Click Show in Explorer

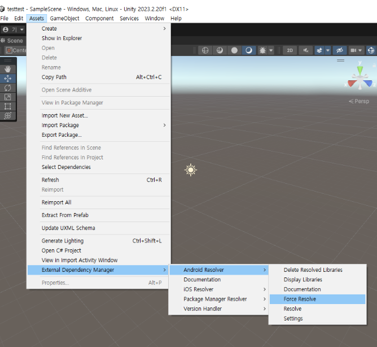point(99,38)
